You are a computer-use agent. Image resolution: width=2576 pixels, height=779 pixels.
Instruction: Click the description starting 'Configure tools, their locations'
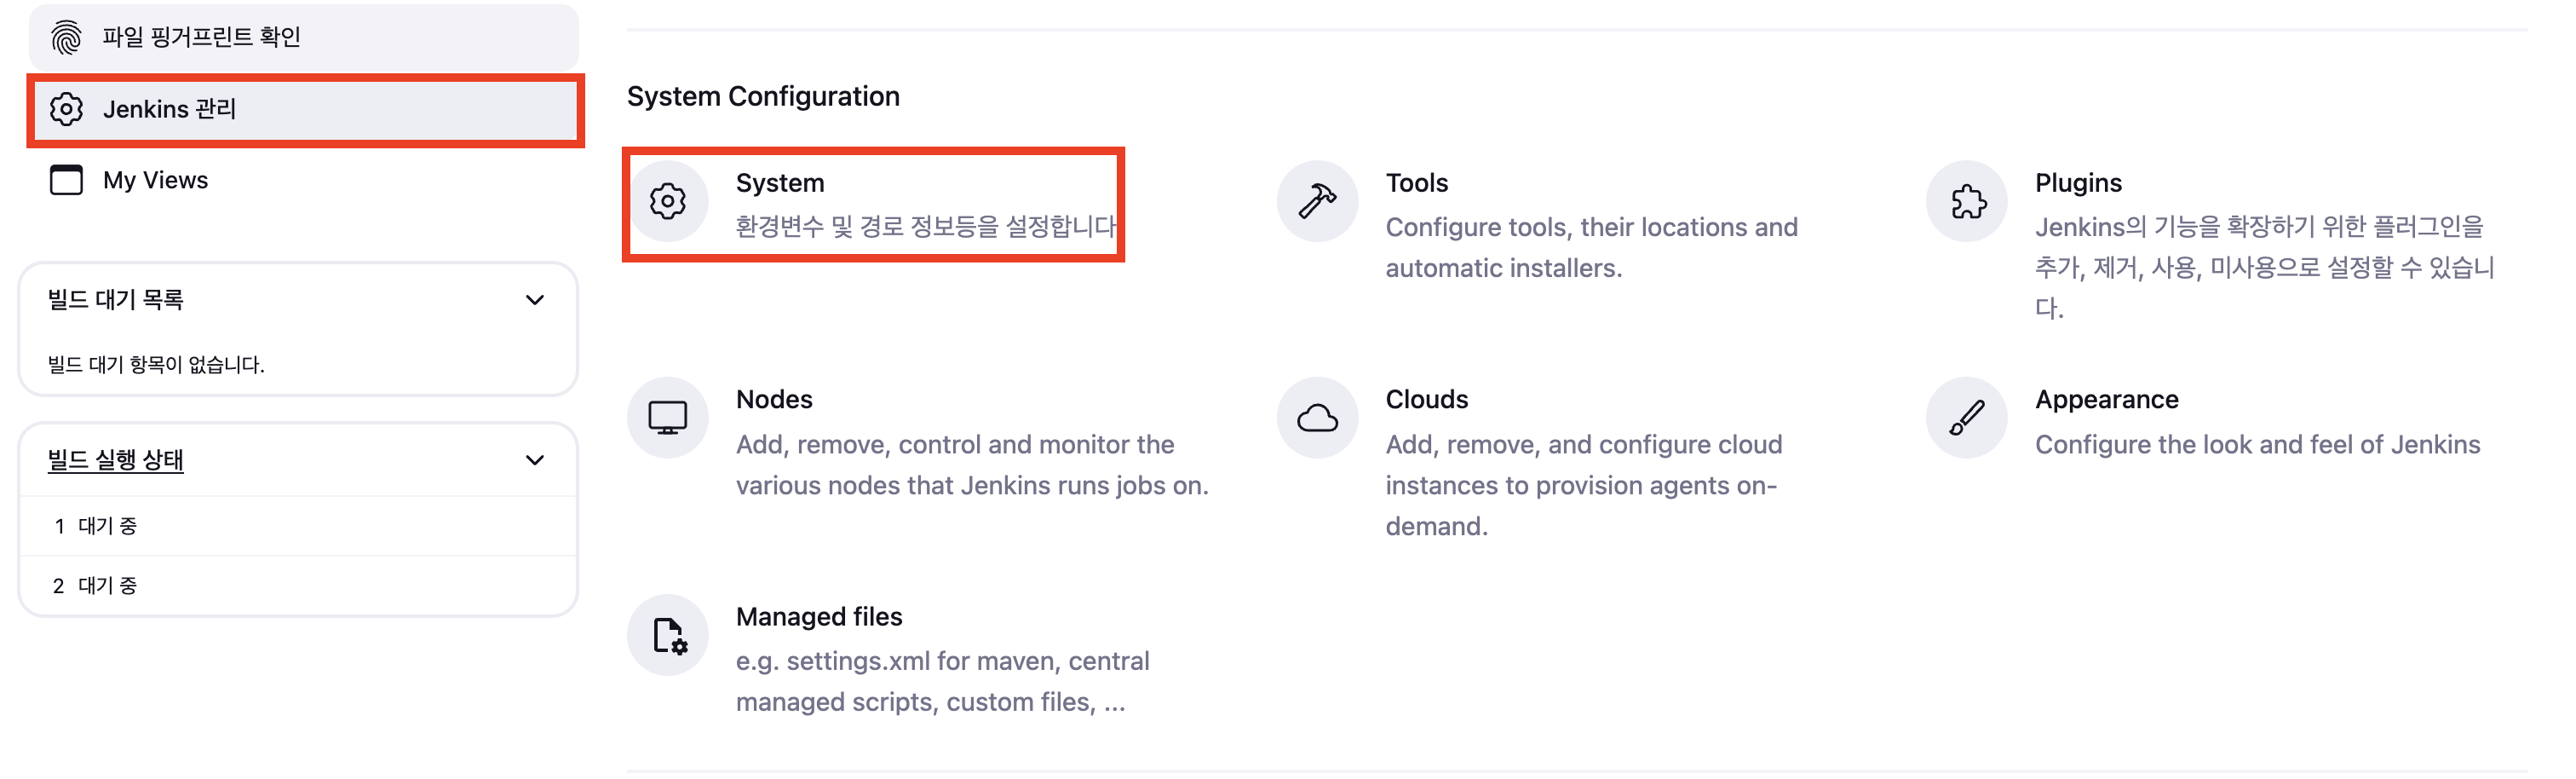pos(1591,248)
